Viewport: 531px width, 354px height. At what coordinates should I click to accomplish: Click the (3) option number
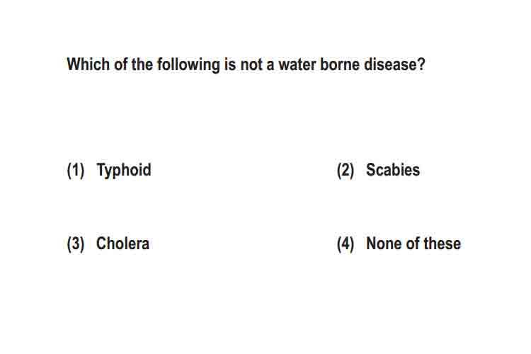coord(76,244)
